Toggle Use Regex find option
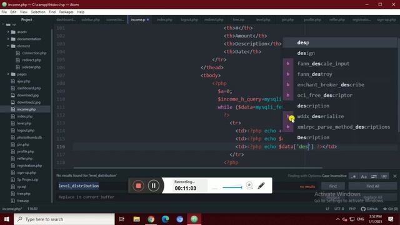 pos(354,176)
